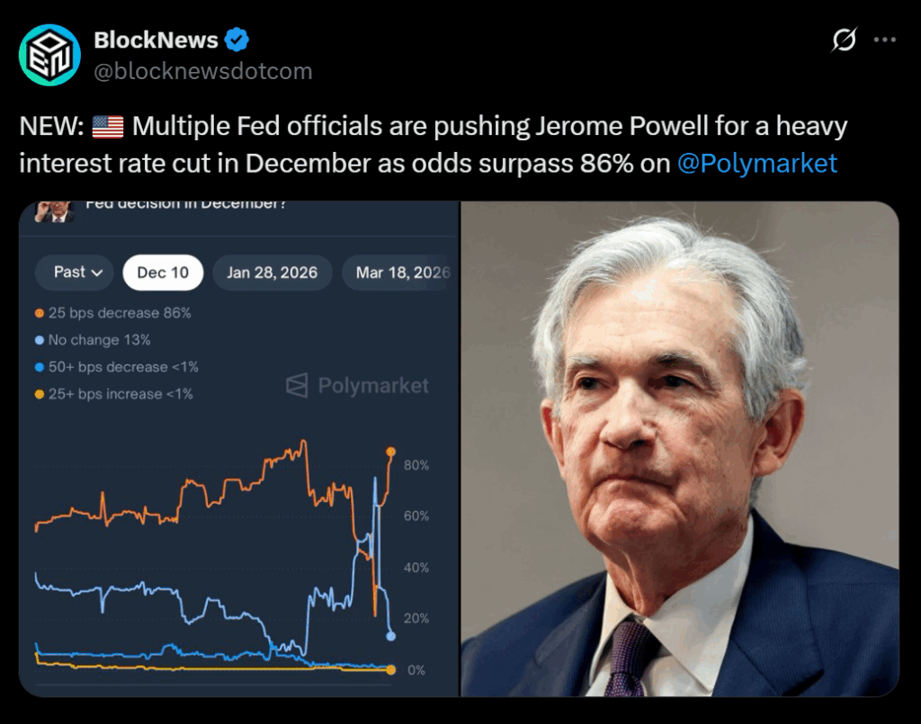Open the Past timeframe dropdown

(x=74, y=273)
